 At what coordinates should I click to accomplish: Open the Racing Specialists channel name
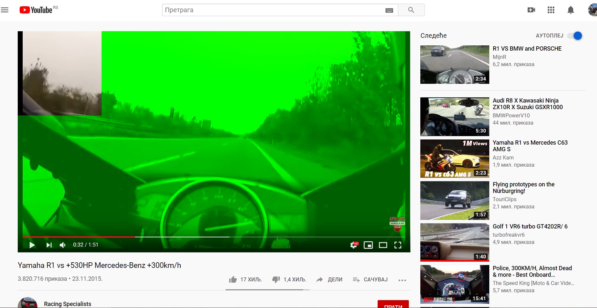pyautogui.click(x=68, y=304)
